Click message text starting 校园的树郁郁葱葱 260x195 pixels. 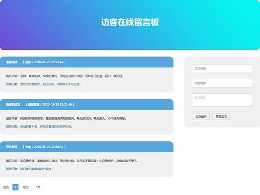point(73,118)
